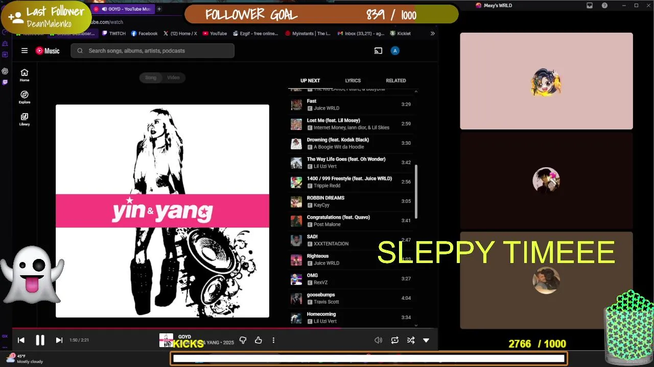This screenshot has width=654, height=367.
Task: Open the Ezgif bookmark
Action: (x=255, y=34)
